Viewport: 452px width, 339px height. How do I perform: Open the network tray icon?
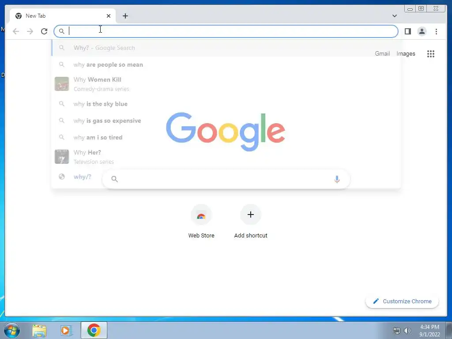click(x=397, y=330)
